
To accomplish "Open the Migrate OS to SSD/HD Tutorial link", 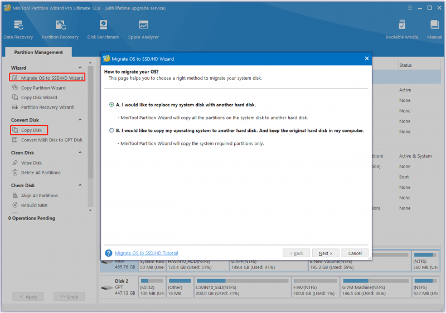I will (147, 253).
